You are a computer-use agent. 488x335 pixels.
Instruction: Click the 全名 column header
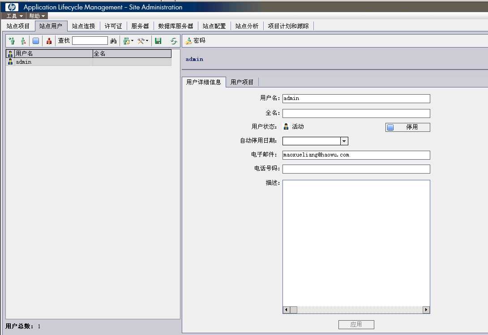132,54
